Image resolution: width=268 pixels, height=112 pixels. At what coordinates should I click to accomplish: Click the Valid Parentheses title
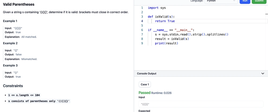19,5
